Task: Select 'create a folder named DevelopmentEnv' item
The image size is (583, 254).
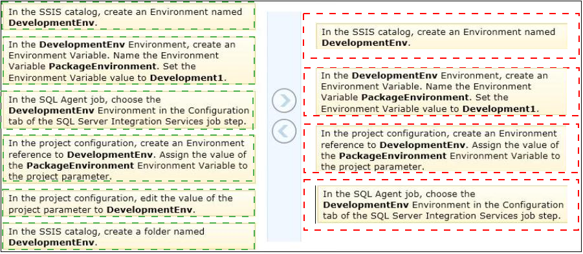Action: pos(128,236)
